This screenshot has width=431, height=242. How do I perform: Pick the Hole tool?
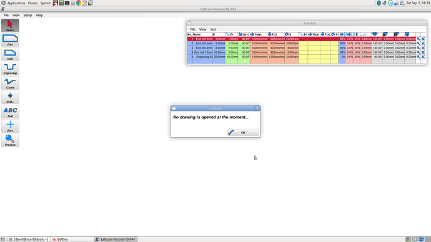[10, 54]
